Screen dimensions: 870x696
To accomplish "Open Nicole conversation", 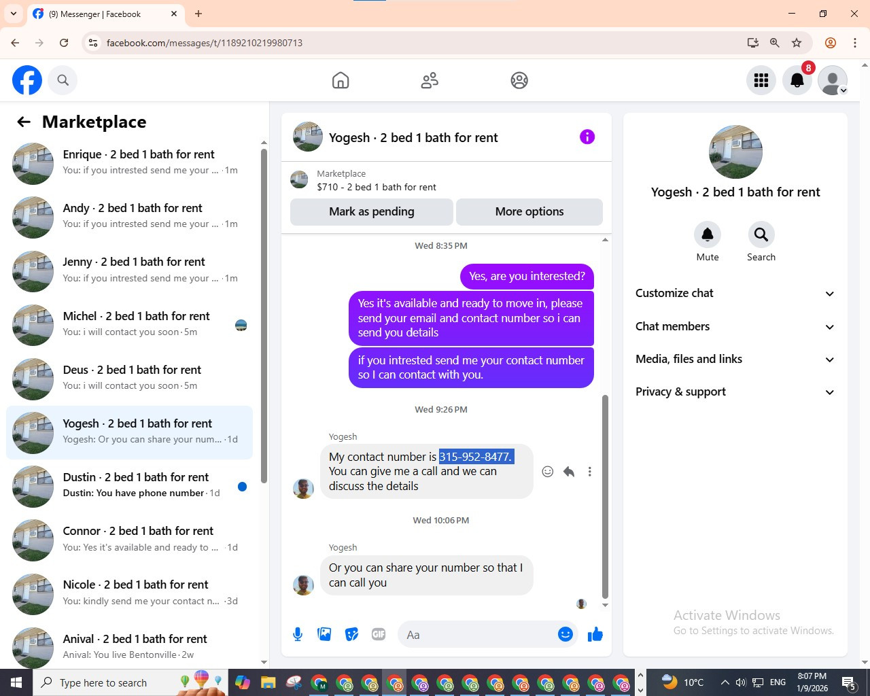I will click(x=129, y=593).
